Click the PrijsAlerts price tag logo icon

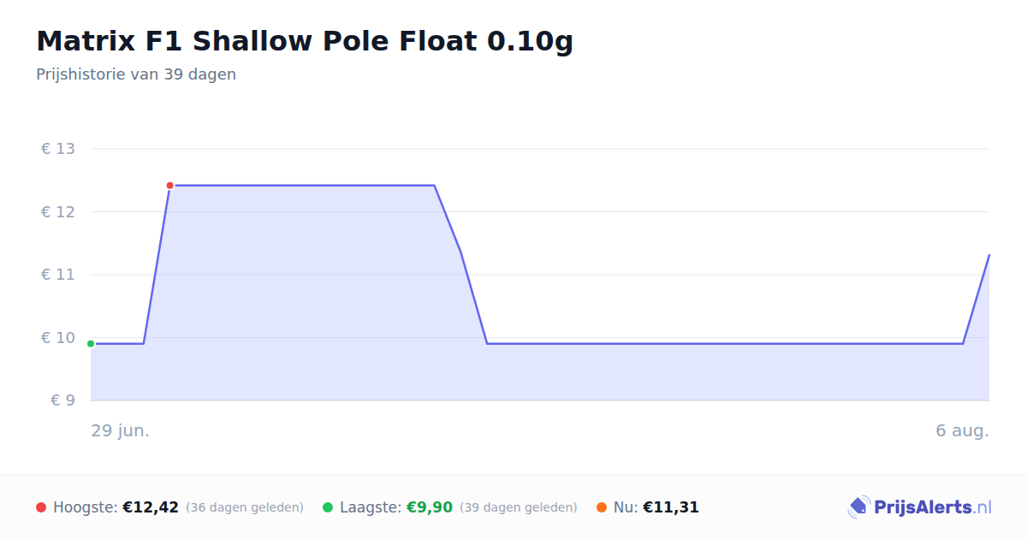coord(858,507)
